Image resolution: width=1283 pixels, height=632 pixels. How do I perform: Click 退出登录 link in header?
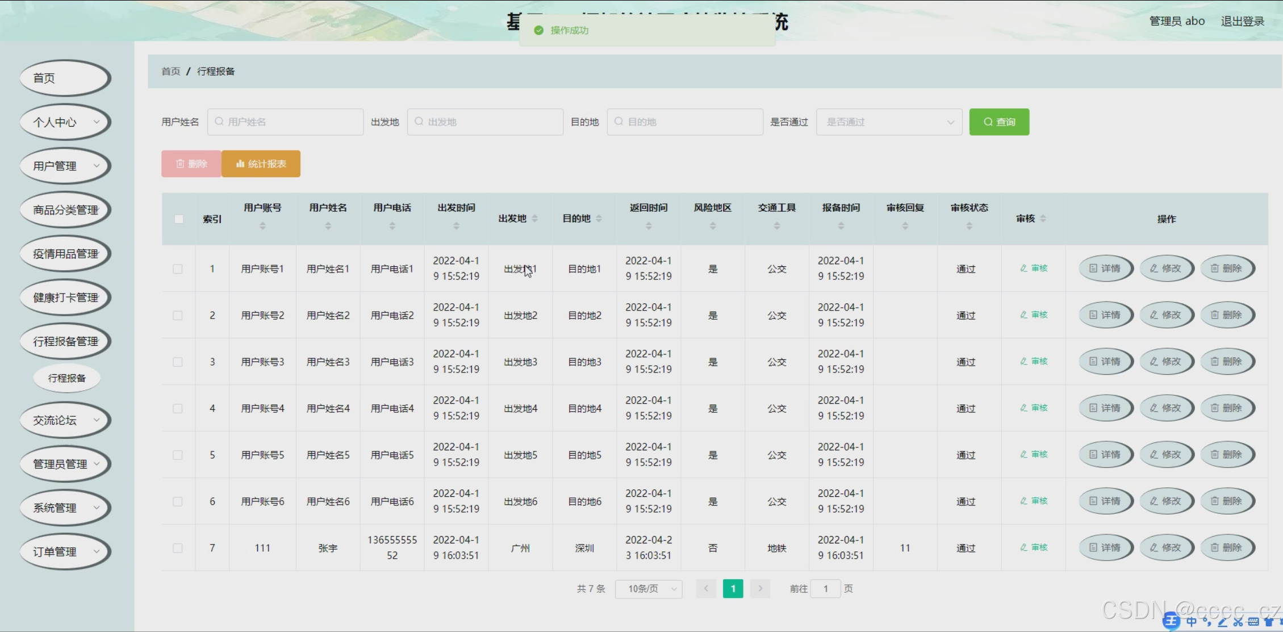pos(1242,22)
